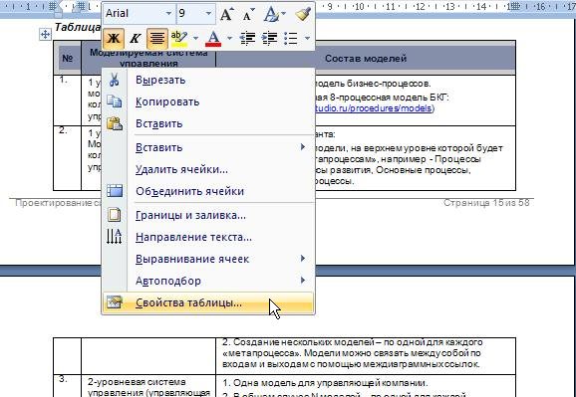This screenshot has height=397, width=576.
Task: Apply bullet list formatting
Action: (x=291, y=38)
